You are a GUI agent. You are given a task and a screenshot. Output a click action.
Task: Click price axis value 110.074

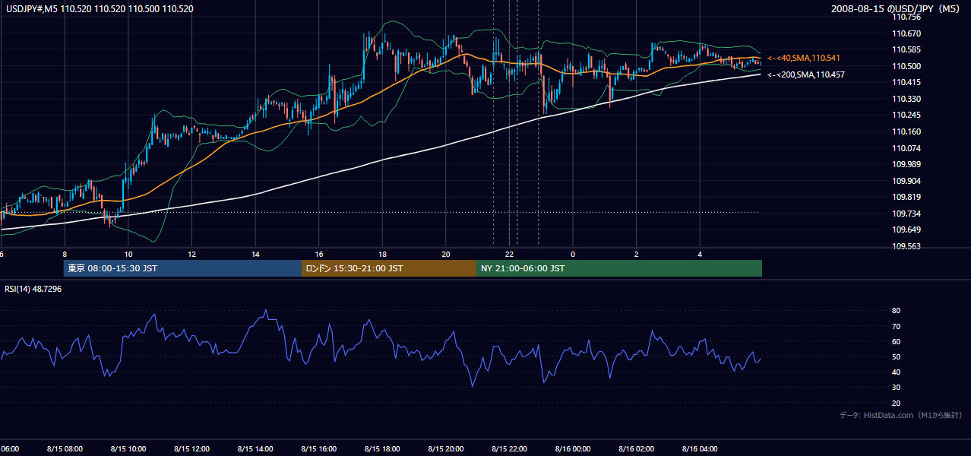[x=906, y=148]
